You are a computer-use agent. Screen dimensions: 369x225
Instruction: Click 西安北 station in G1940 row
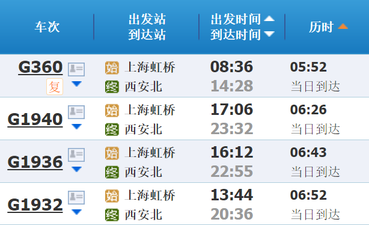coord(143,129)
